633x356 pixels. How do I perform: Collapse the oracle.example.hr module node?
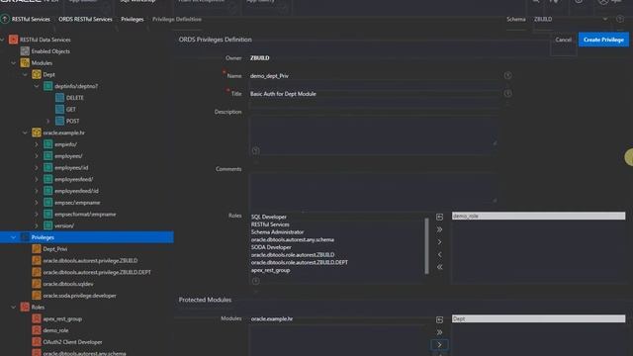click(25, 133)
